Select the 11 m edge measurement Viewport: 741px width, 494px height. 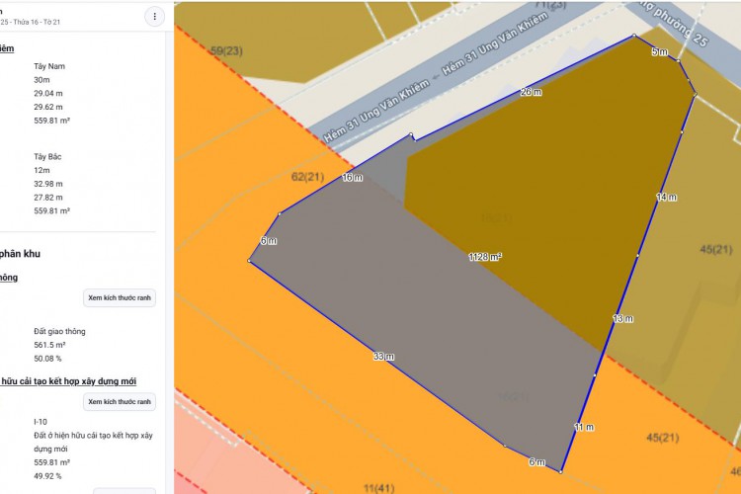584,427
